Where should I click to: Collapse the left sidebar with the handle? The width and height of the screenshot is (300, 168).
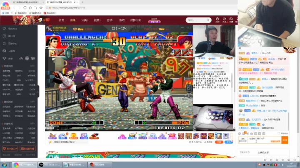tap(38, 91)
